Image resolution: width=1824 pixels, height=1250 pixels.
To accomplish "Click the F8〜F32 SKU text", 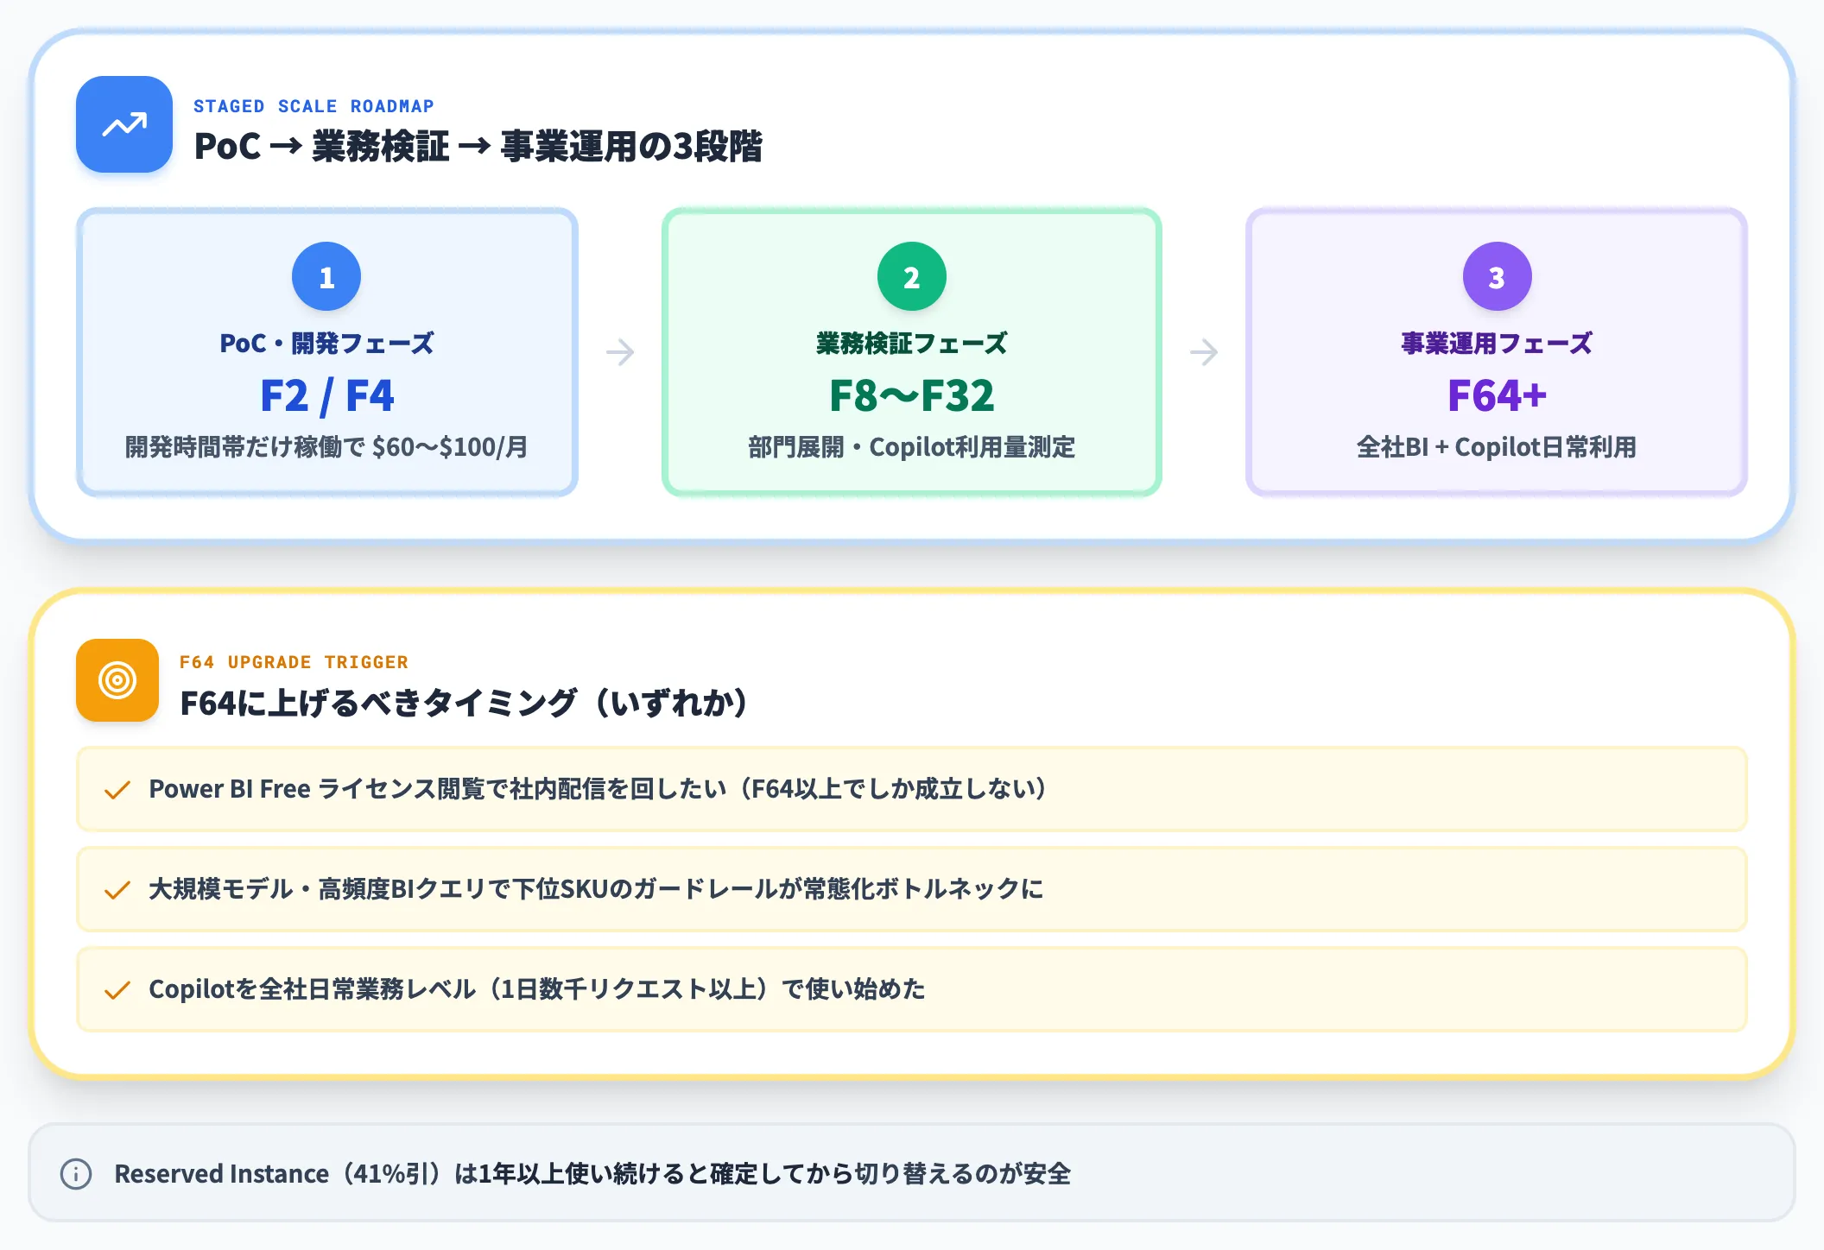I will tap(912, 396).
